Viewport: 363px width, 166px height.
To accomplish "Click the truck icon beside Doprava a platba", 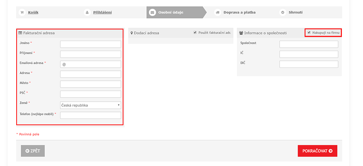I will click(x=217, y=12).
